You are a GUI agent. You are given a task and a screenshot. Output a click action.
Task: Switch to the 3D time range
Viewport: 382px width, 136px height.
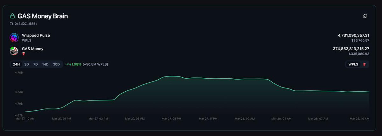pos(27,64)
